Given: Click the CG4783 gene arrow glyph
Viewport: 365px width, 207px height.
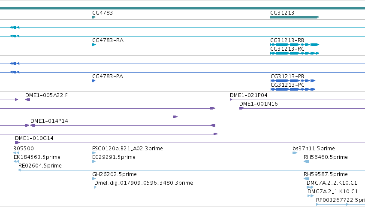Looking at the screenshot, I should pos(94,17).
